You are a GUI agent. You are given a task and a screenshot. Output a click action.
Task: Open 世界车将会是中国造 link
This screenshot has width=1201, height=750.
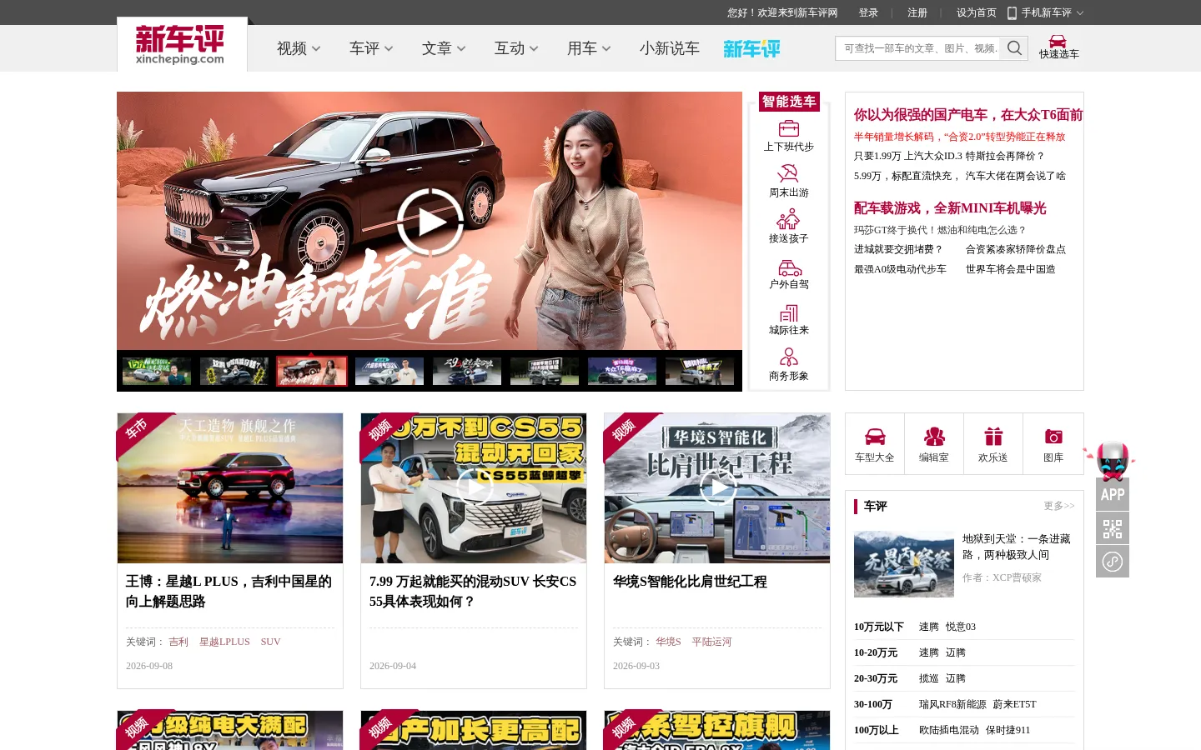[x=1011, y=269]
